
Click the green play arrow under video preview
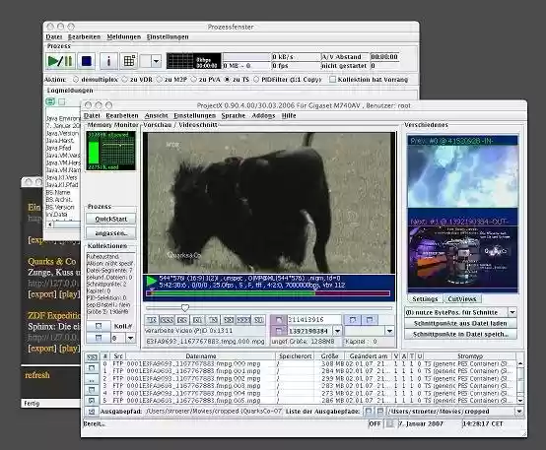pos(151,281)
